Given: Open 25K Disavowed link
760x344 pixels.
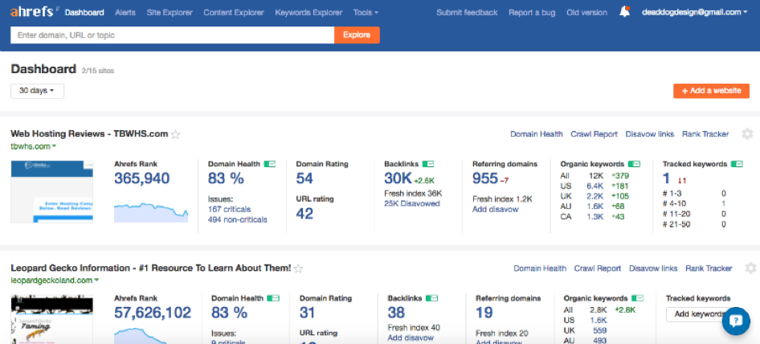Looking at the screenshot, I should pyautogui.click(x=412, y=203).
